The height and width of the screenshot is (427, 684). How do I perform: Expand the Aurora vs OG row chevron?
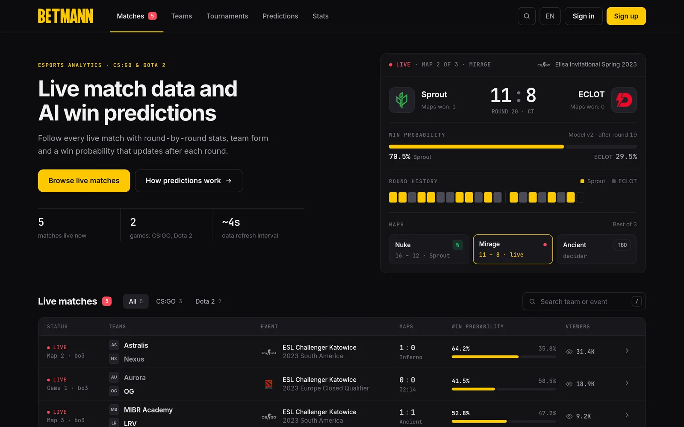point(627,383)
